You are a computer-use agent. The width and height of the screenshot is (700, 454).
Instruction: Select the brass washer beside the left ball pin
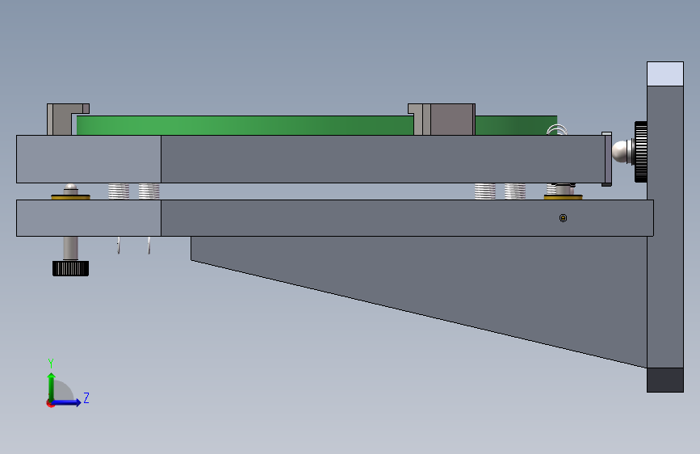[70, 197]
